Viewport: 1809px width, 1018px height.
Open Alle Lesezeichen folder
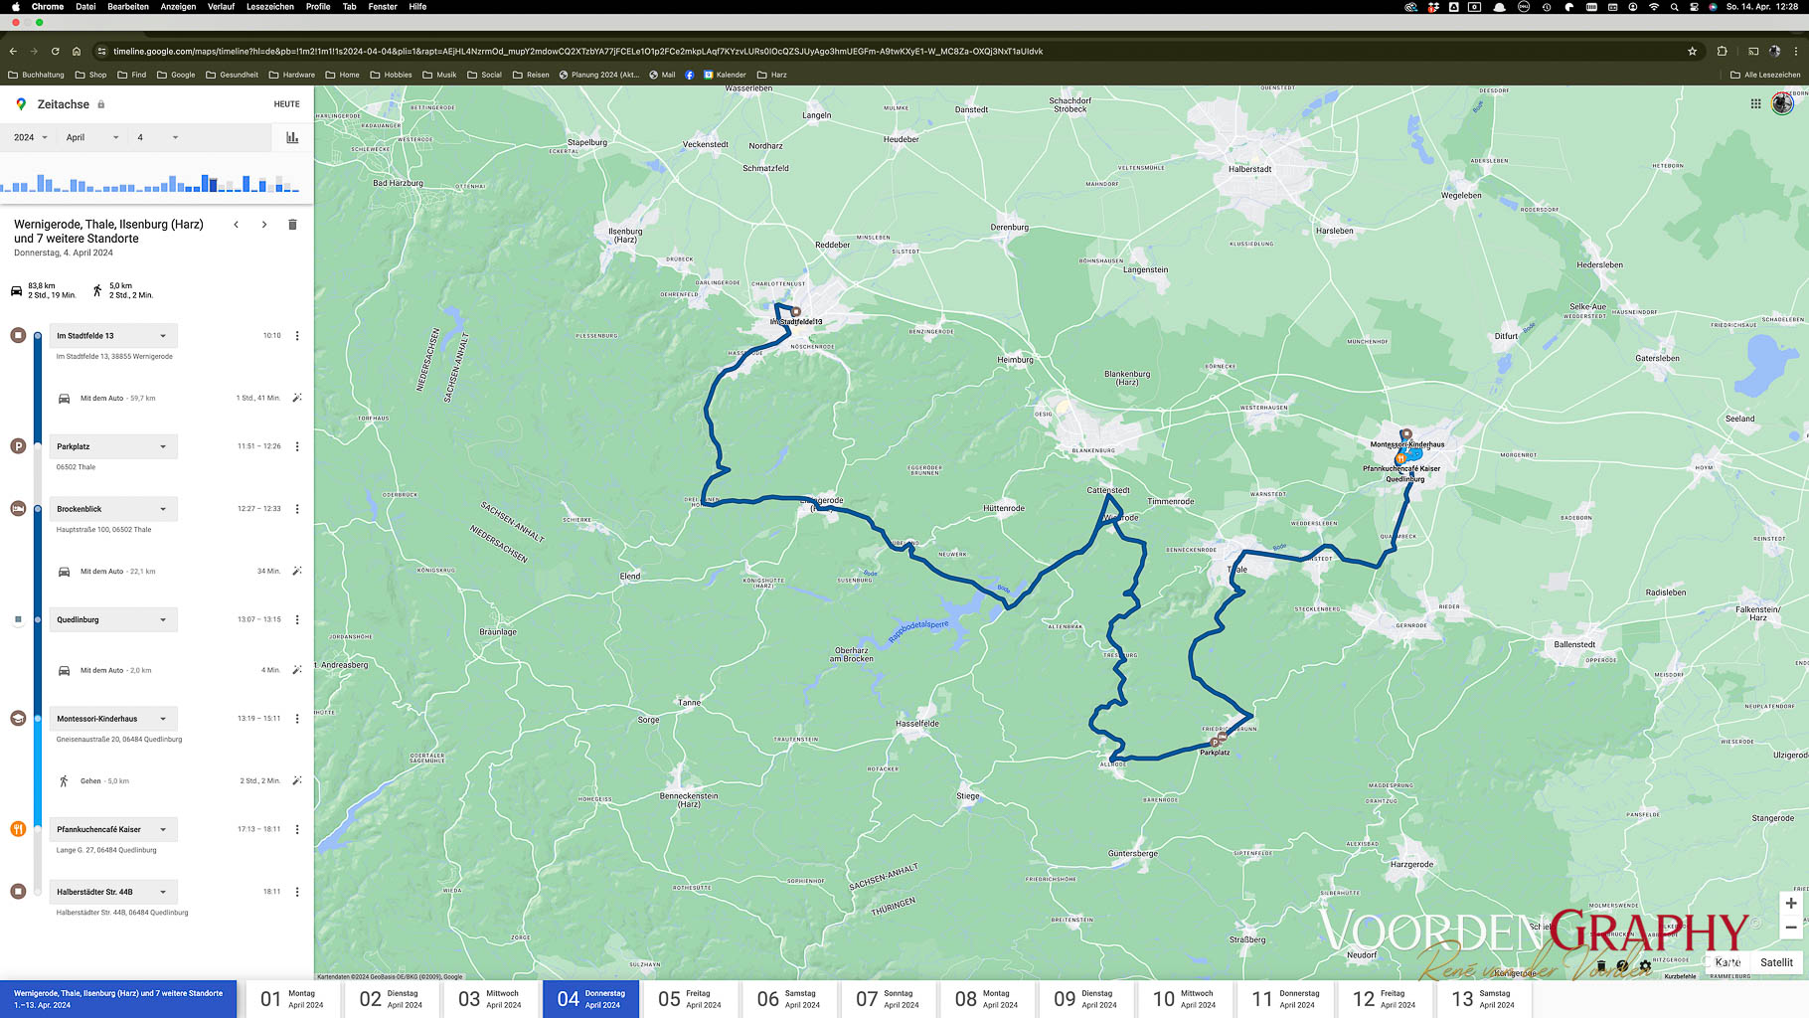(x=1765, y=75)
